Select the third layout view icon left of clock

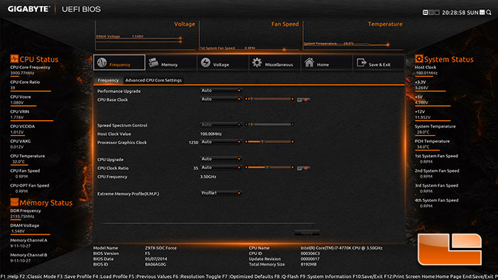437,12
